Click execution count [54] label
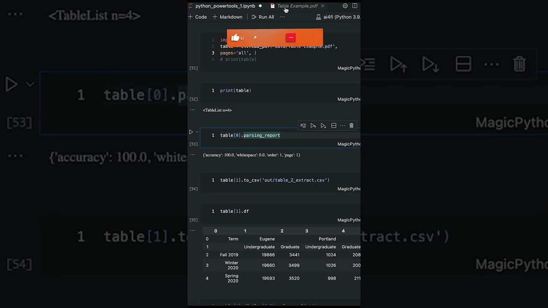This screenshot has width=548, height=308. click(194, 189)
